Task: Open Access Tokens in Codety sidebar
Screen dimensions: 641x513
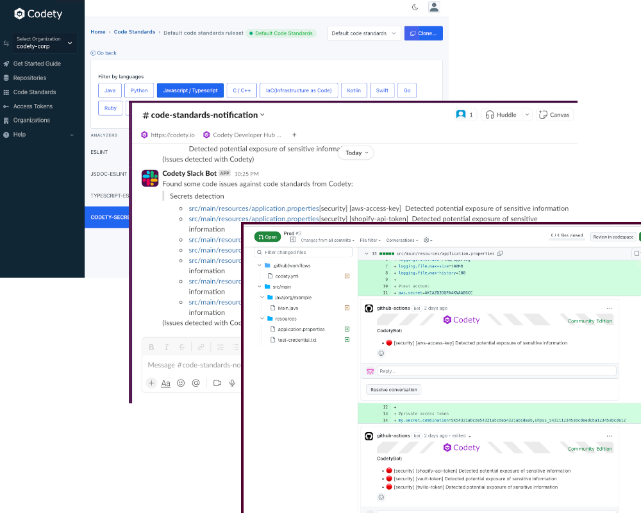Action: pos(33,106)
